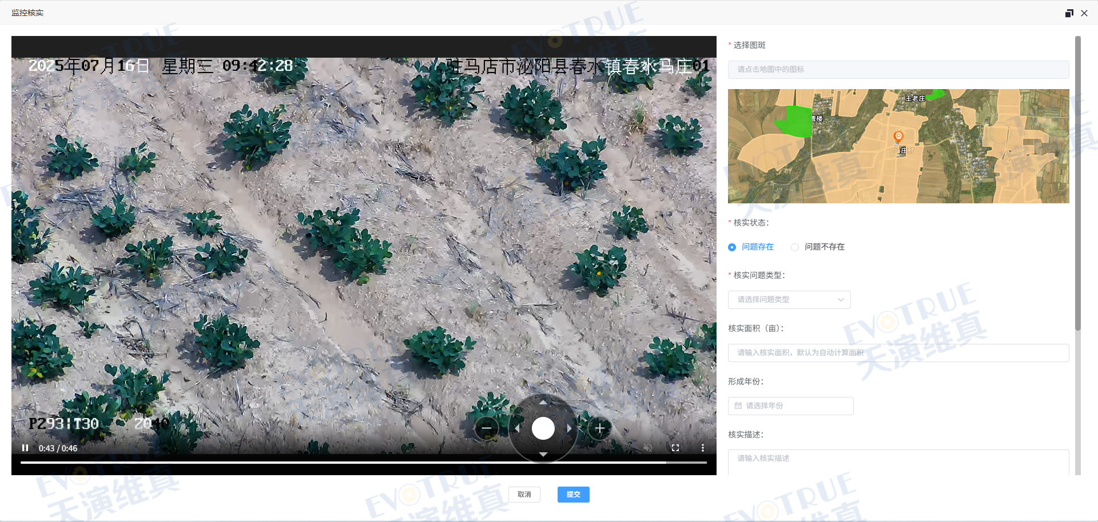The image size is (1098, 522).
Task: Open the video more options menu
Action: (x=703, y=448)
